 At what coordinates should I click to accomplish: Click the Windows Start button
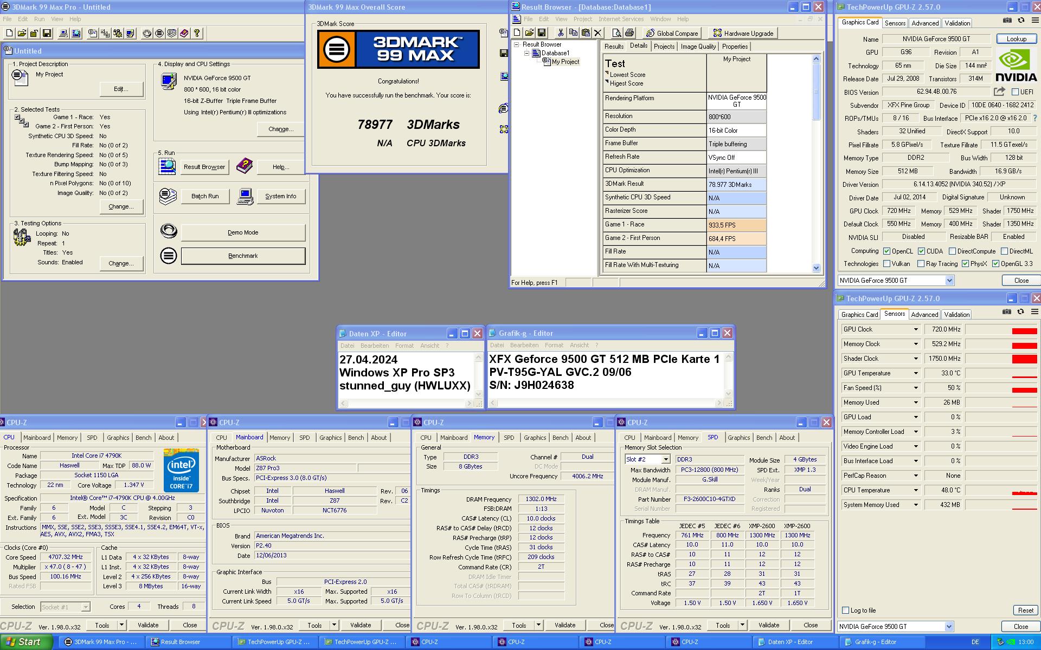(27, 642)
